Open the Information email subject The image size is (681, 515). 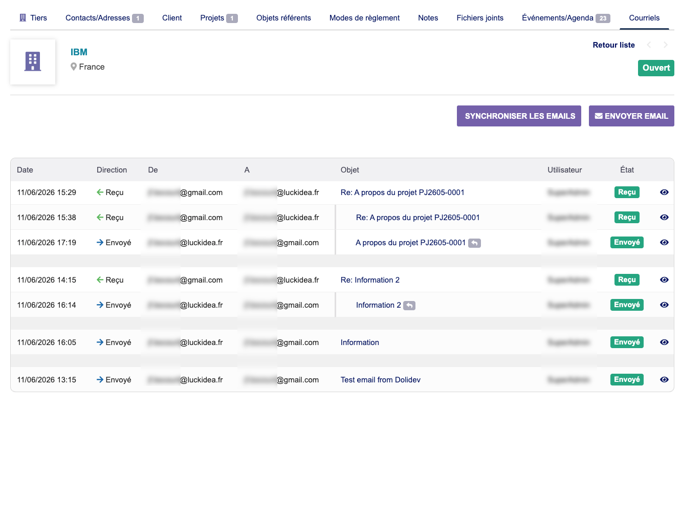(x=360, y=342)
